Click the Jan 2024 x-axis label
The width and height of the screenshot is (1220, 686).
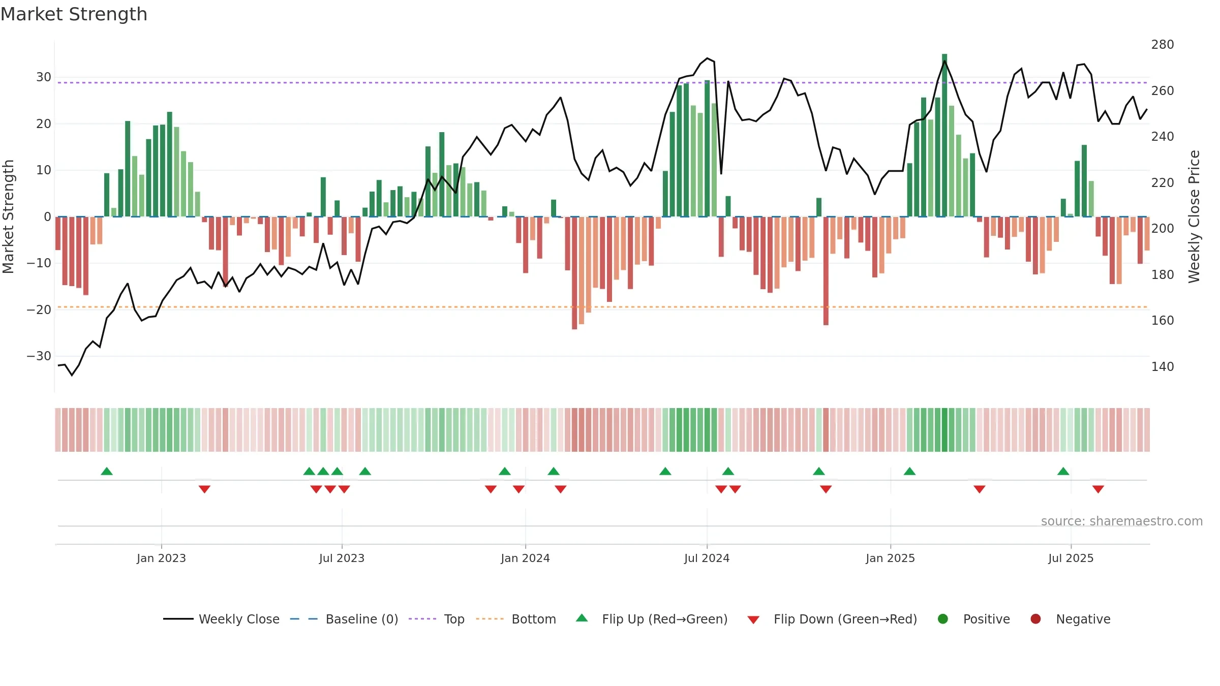point(525,558)
